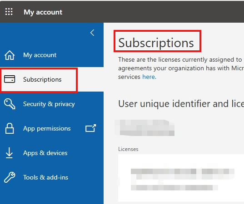Follow the 'here.' link in description

click(149, 77)
